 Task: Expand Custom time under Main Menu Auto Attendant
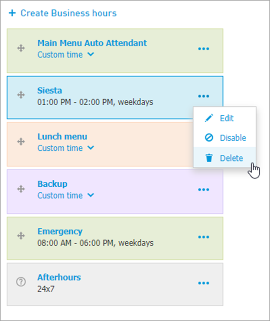click(x=66, y=55)
